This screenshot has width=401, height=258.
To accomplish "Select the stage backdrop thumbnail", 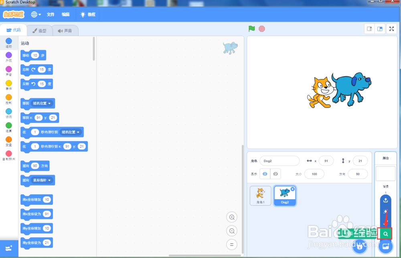I will click(x=385, y=173).
